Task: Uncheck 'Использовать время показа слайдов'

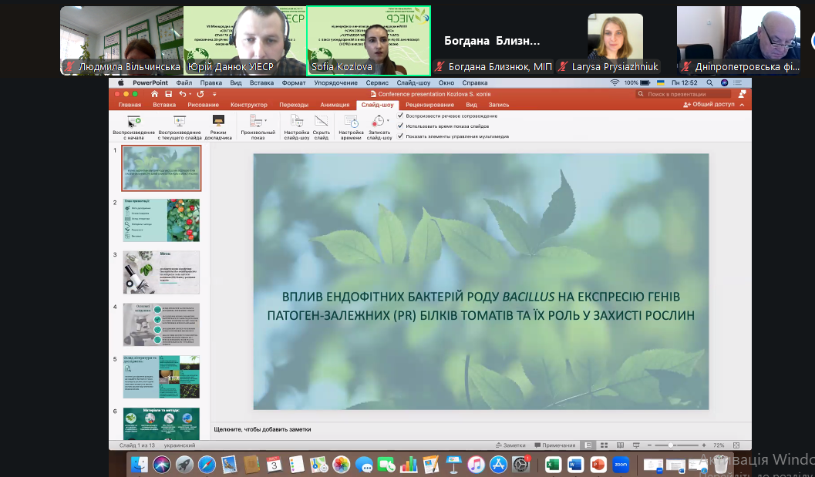Action: (x=400, y=126)
